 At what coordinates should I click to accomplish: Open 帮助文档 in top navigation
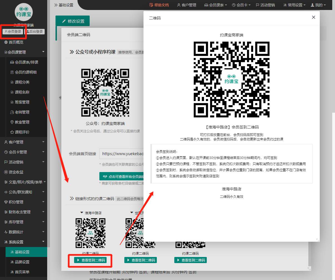pos(159,5)
